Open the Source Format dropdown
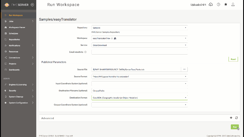The height and width of the screenshot is (137, 244). (139, 76)
